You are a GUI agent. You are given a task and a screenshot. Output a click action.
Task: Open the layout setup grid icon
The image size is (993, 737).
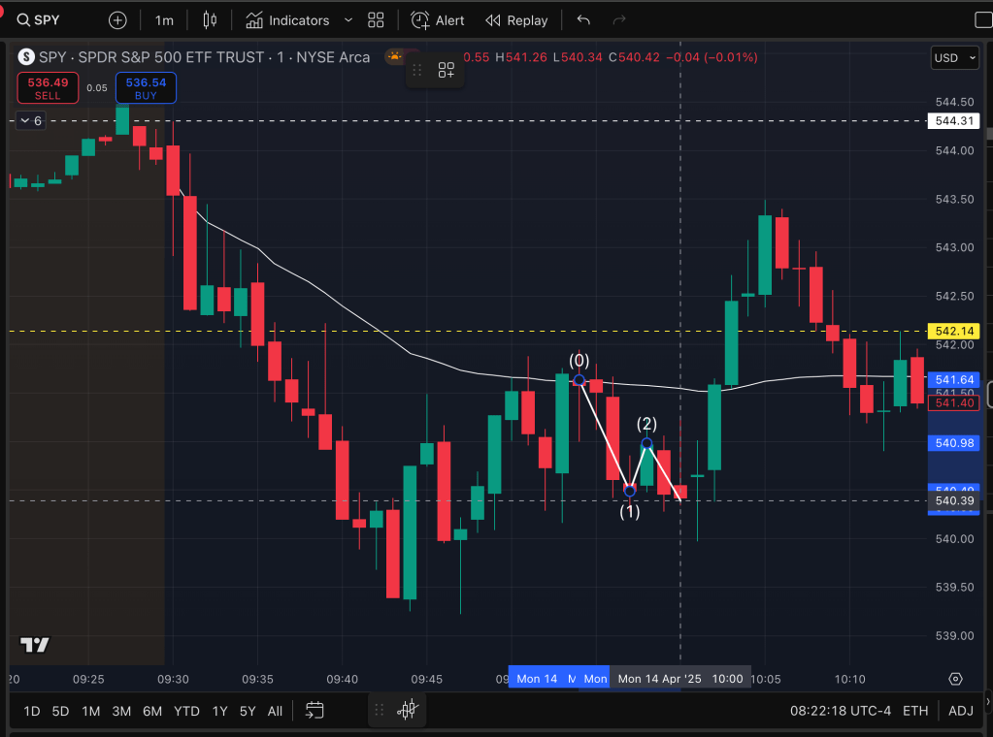pyautogui.click(x=377, y=20)
